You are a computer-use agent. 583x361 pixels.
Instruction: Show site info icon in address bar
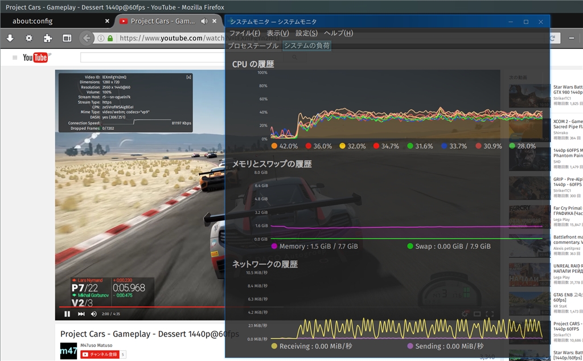coord(101,38)
